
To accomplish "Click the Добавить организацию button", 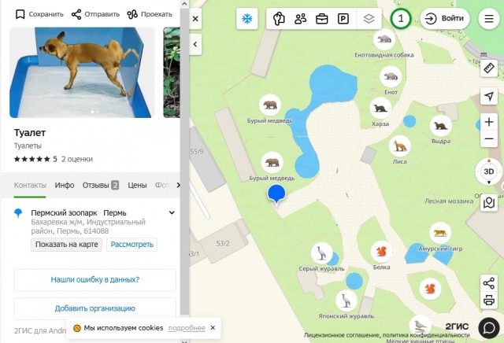I will (94, 308).
